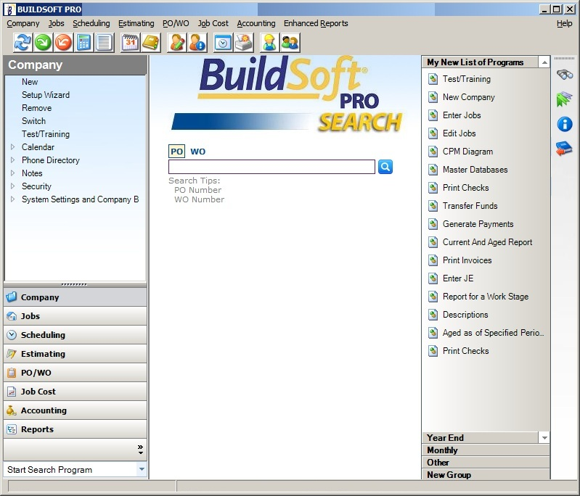
Task: Open Report for a Work Stage
Action: click(486, 297)
